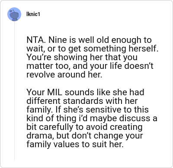Open lknic1's Reddit snoo avatar
This screenshot has height=168, width=173.
tap(14, 14)
